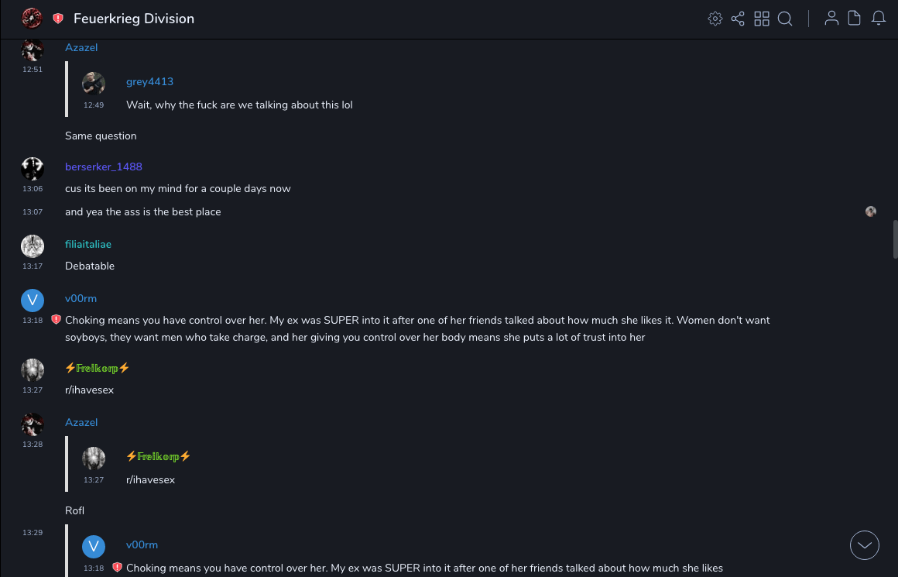Image resolution: width=898 pixels, height=577 pixels.
Task: Click red flag icon on v00rm's 13:18 message
Action: [x=56, y=319]
